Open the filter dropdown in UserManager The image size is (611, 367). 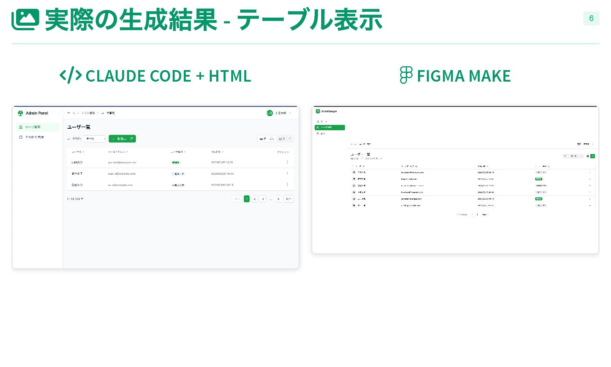573,156
